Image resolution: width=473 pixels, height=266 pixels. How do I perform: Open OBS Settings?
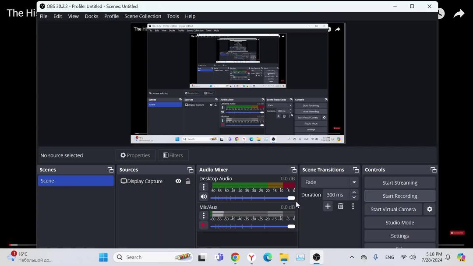(x=400, y=236)
